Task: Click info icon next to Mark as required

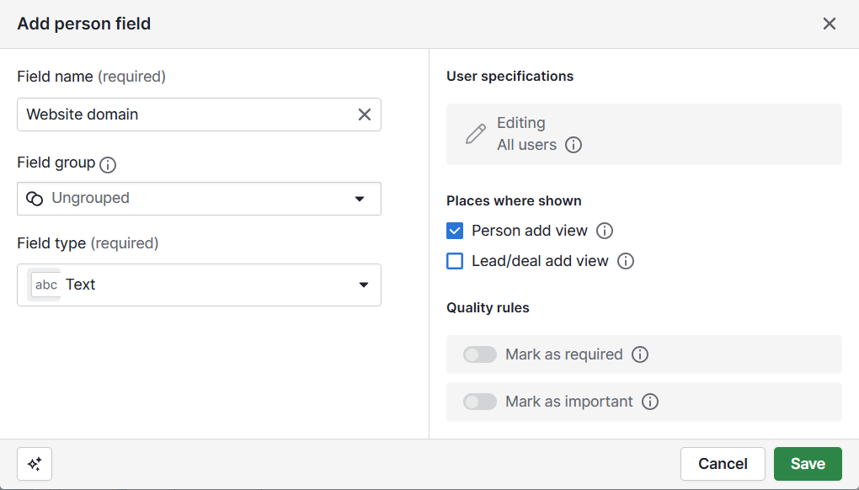Action: pyautogui.click(x=640, y=354)
